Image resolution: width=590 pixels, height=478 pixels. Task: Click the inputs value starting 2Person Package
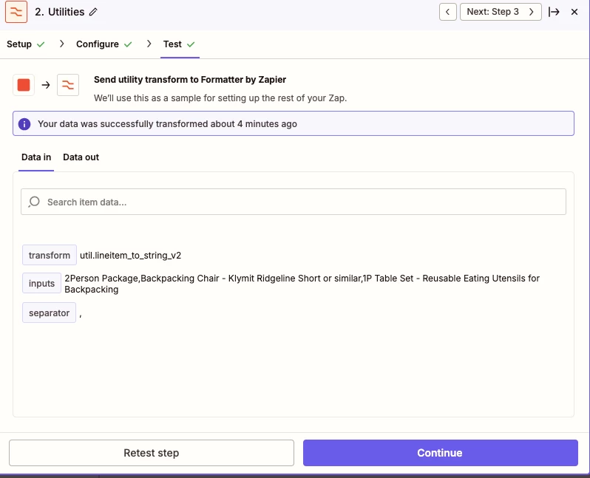point(302,284)
